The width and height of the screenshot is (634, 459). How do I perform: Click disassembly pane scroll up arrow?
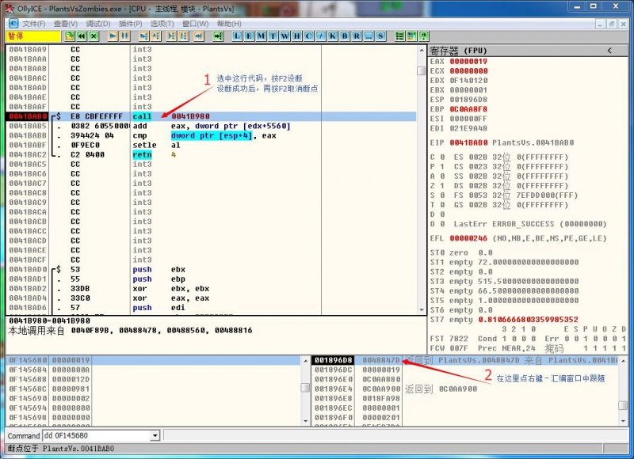point(422,50)
